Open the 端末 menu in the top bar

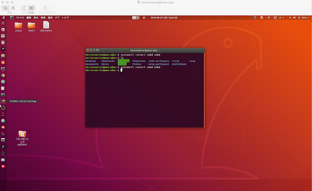pyautogui.click(x=50, y=18)
